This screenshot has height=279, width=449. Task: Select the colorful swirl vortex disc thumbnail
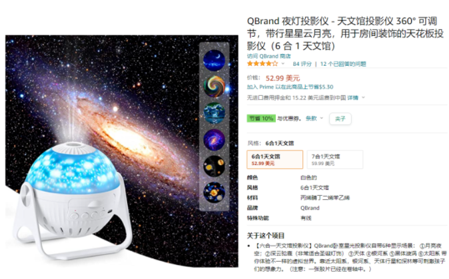pyautogui.click(x=215, y=87)
